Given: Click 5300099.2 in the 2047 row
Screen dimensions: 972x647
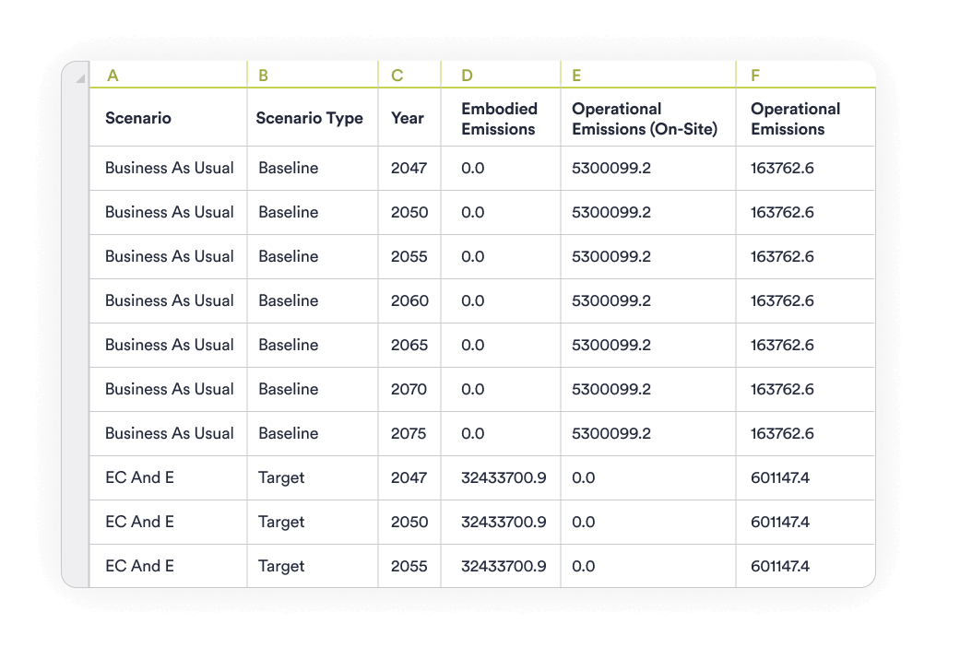Looking at the screenshot, I should 647,168.
